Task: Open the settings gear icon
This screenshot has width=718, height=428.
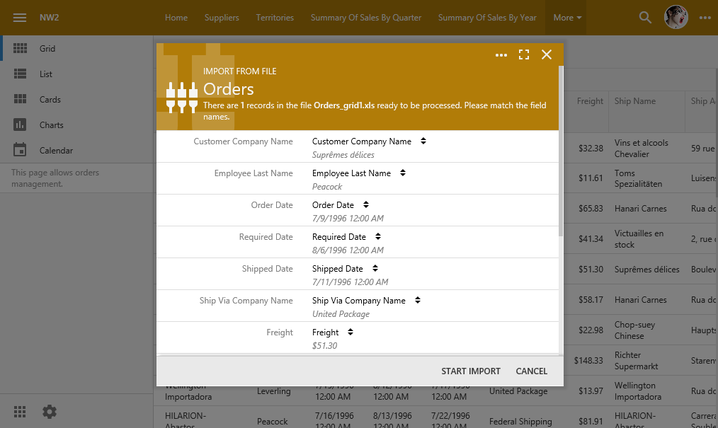Action: click(x=49, y=411)
